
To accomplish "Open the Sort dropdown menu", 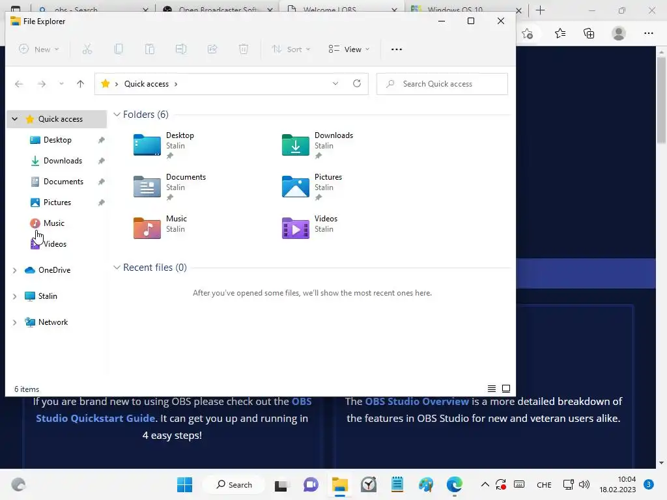I will click(x=291, y=49).
